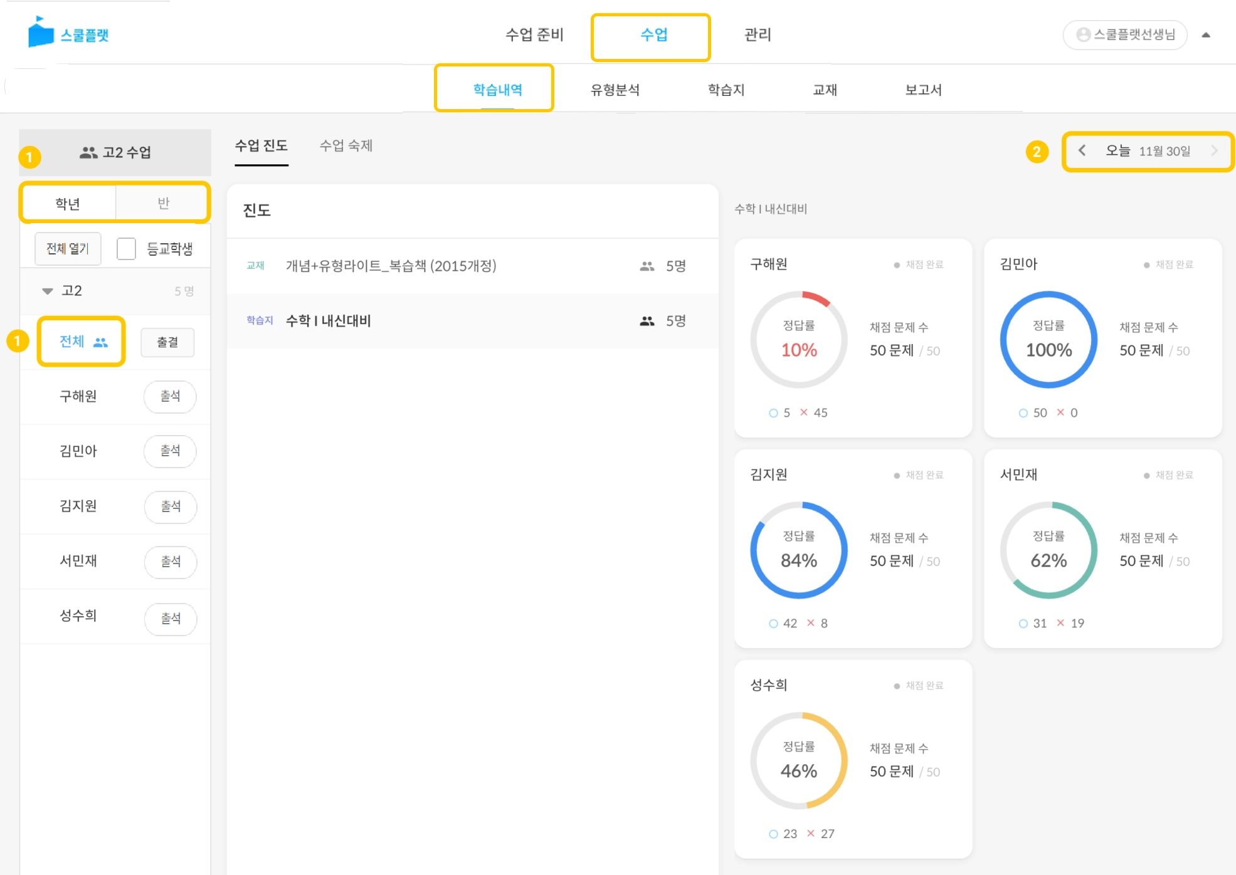Expand all with 전체 열기 button

68,249
